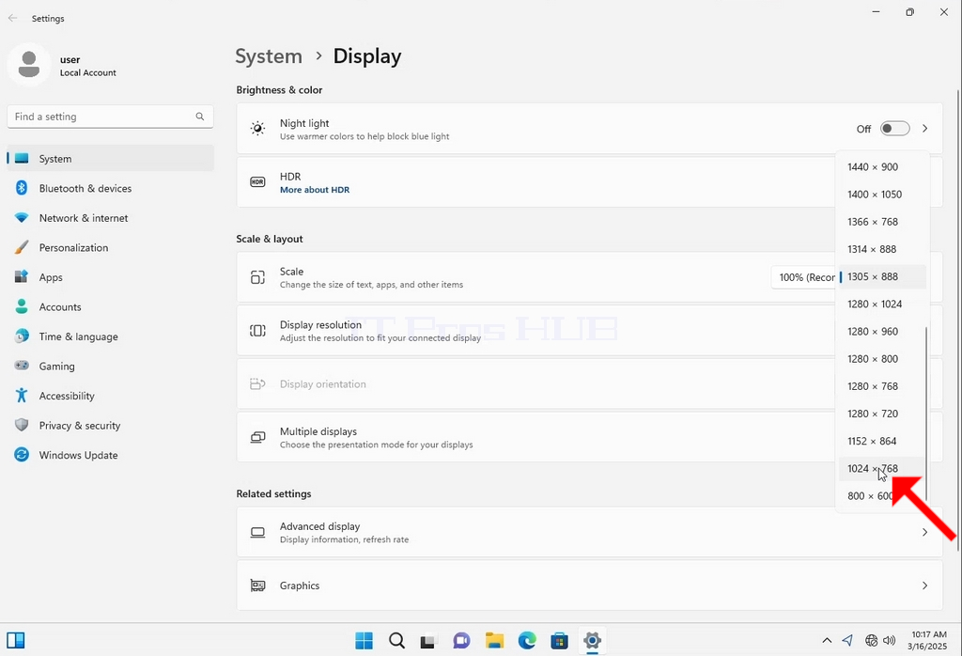Viewport: 962px width, 656px height.
Task: Click the resolution list scrollbar
Action: click(x=925, y=414)
